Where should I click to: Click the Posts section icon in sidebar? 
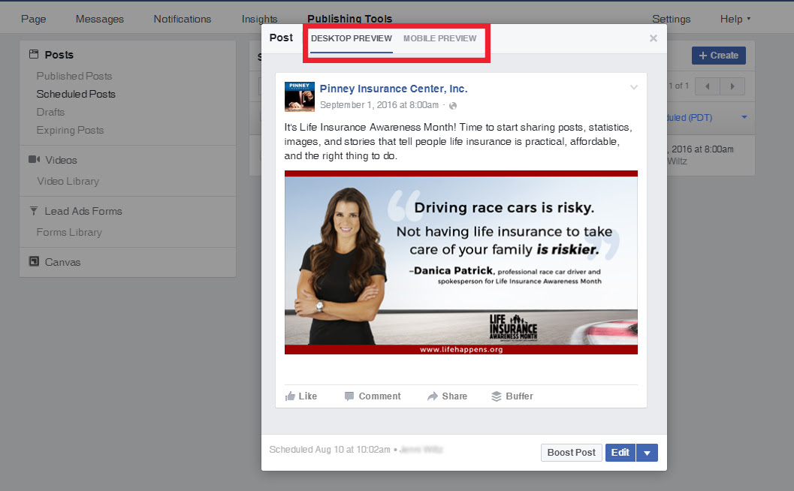34,54
